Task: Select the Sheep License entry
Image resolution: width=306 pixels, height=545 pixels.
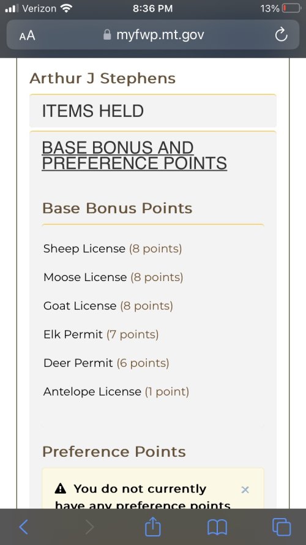Action: [x=113, y=249]
